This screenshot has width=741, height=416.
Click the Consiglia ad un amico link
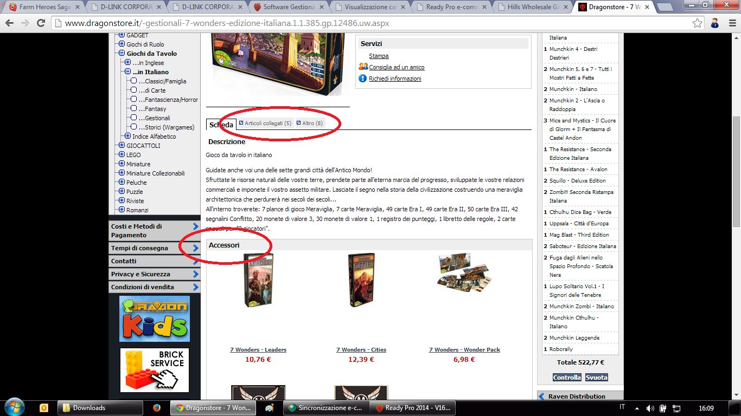(x=397, y=67)
